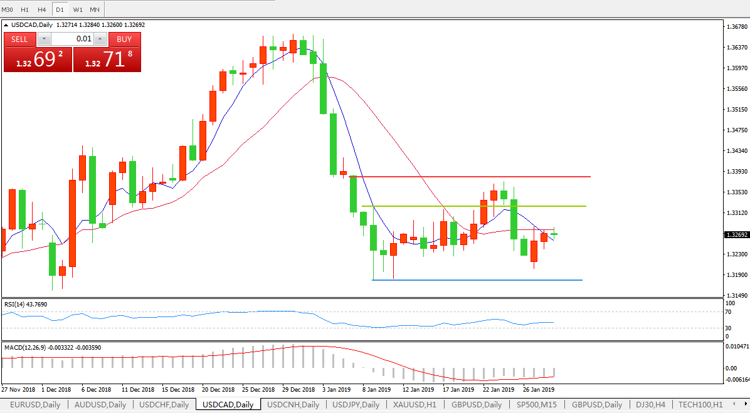This screenshot has width=750, height=413.
Task: Choose the MN monthly timeframe
Action: [x=94, y=9]
